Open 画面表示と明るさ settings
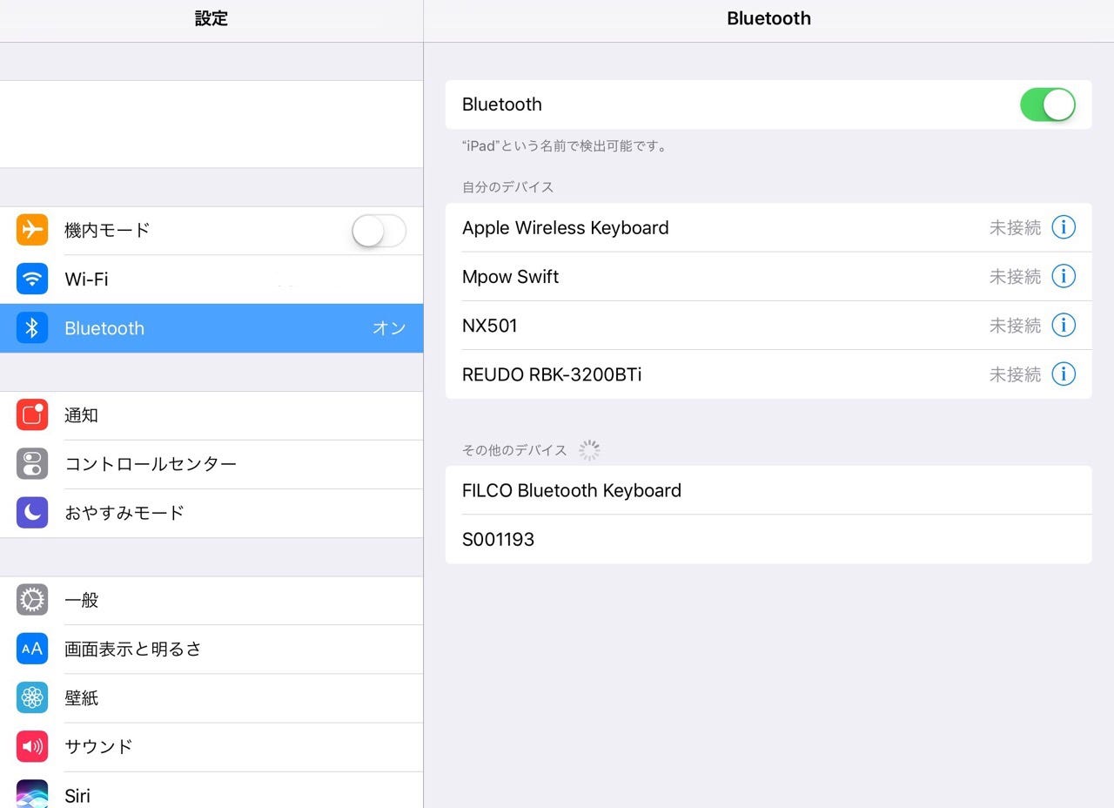Screen dimensions: 1114x808 pyautogui.click(x=211, y=649)
